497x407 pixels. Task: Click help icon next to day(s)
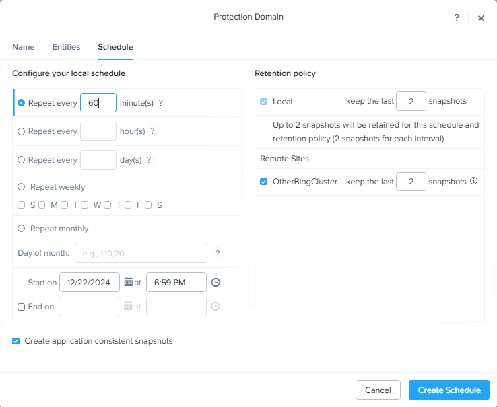pyautogui.click(x=148, y=159)
